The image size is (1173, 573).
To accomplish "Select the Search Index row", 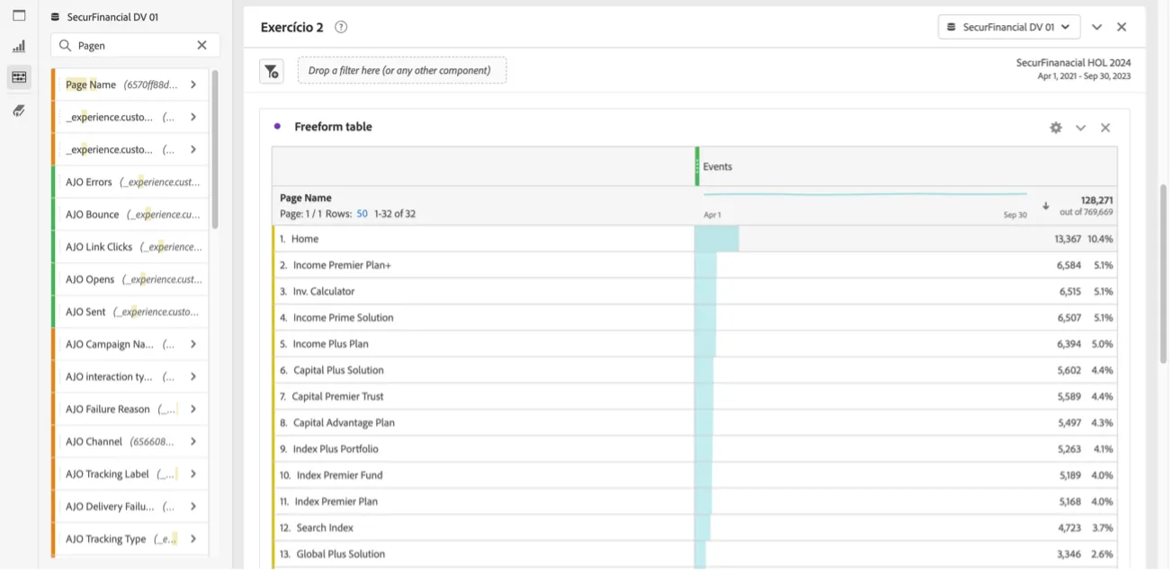I will 694,527.
